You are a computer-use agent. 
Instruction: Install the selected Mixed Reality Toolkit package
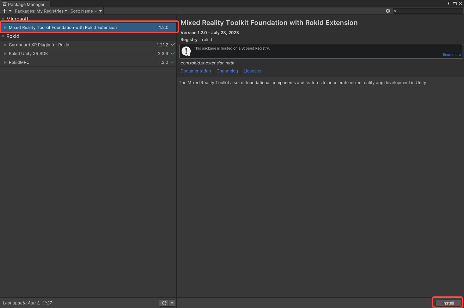[448, 303]
